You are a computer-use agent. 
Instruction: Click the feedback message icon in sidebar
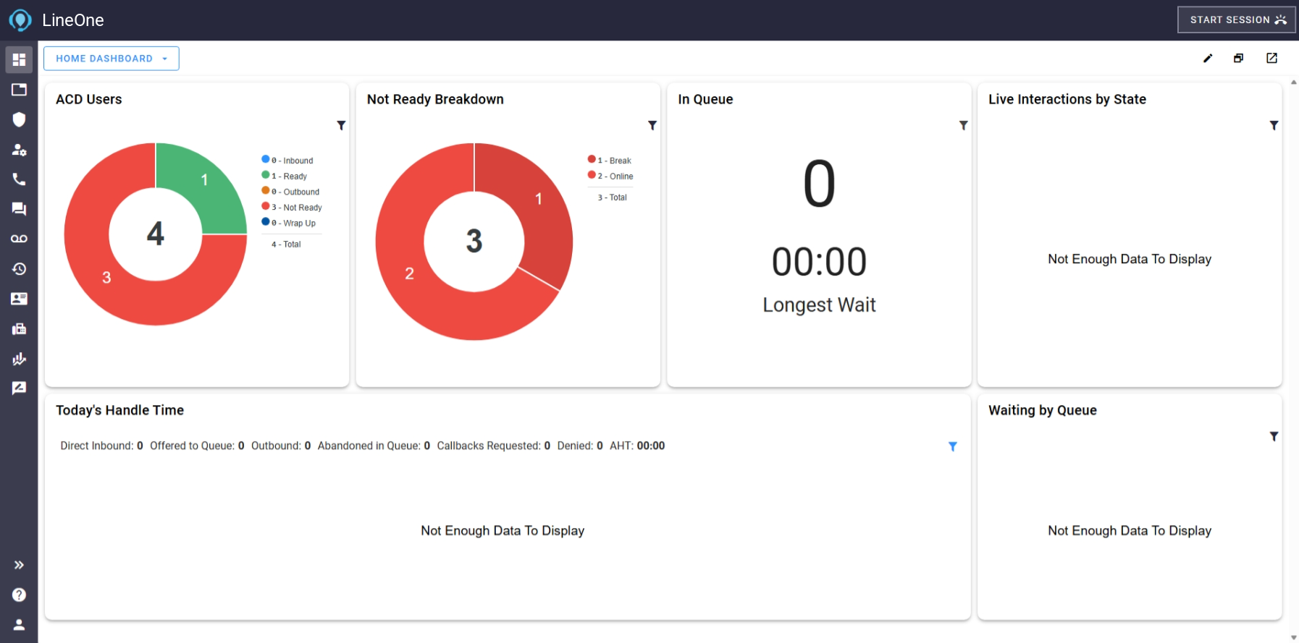(19, 388)
